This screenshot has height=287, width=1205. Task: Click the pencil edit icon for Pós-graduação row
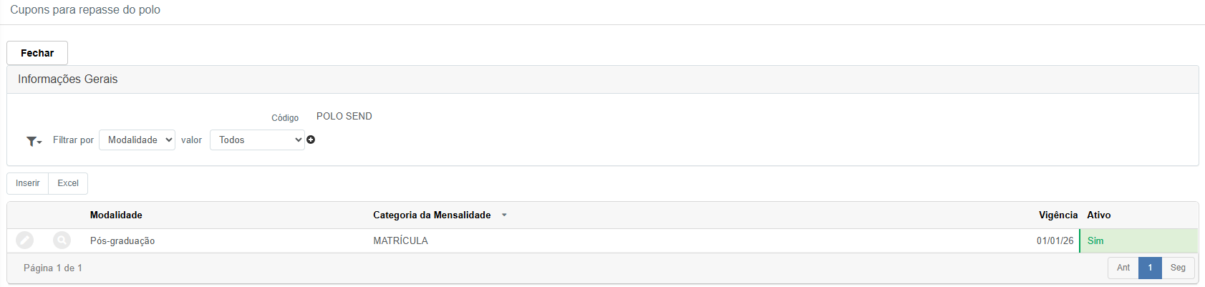(25, 240)
